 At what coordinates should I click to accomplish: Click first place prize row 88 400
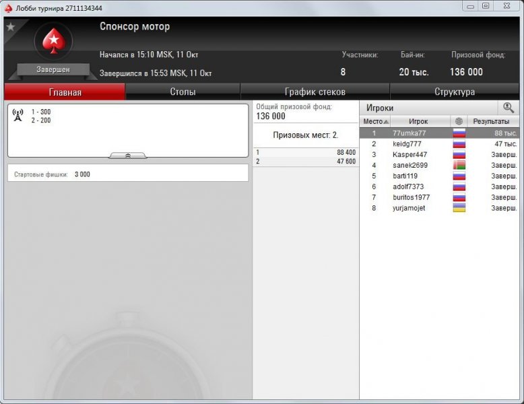click(306, 153)
